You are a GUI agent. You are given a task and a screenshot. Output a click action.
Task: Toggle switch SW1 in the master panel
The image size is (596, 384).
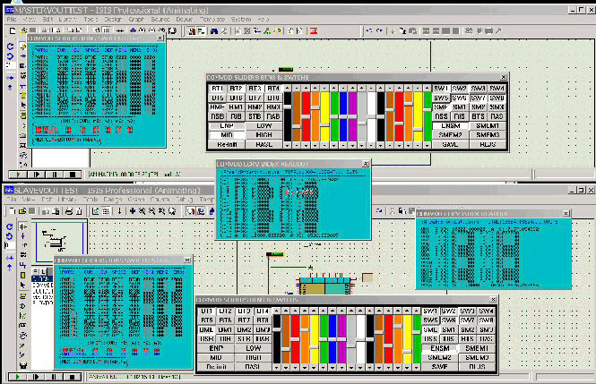coord(441,90)
